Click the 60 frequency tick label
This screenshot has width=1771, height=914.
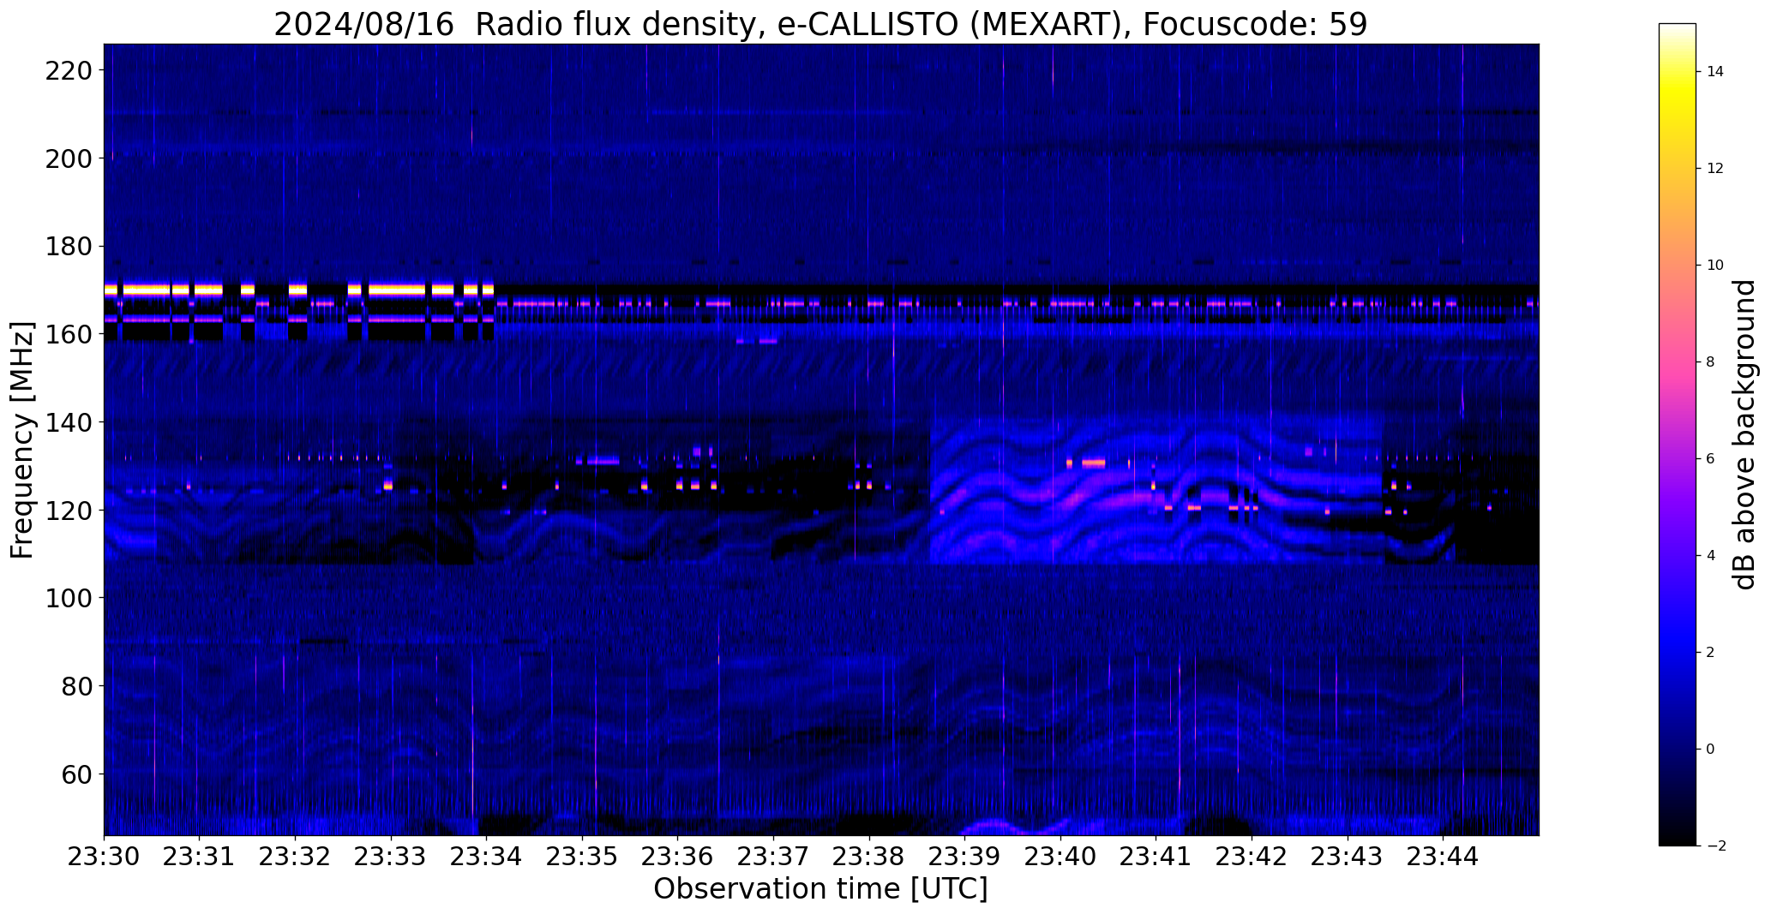point(76,774)
